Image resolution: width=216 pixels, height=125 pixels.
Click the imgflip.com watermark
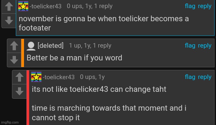click(x=10, y=122)
